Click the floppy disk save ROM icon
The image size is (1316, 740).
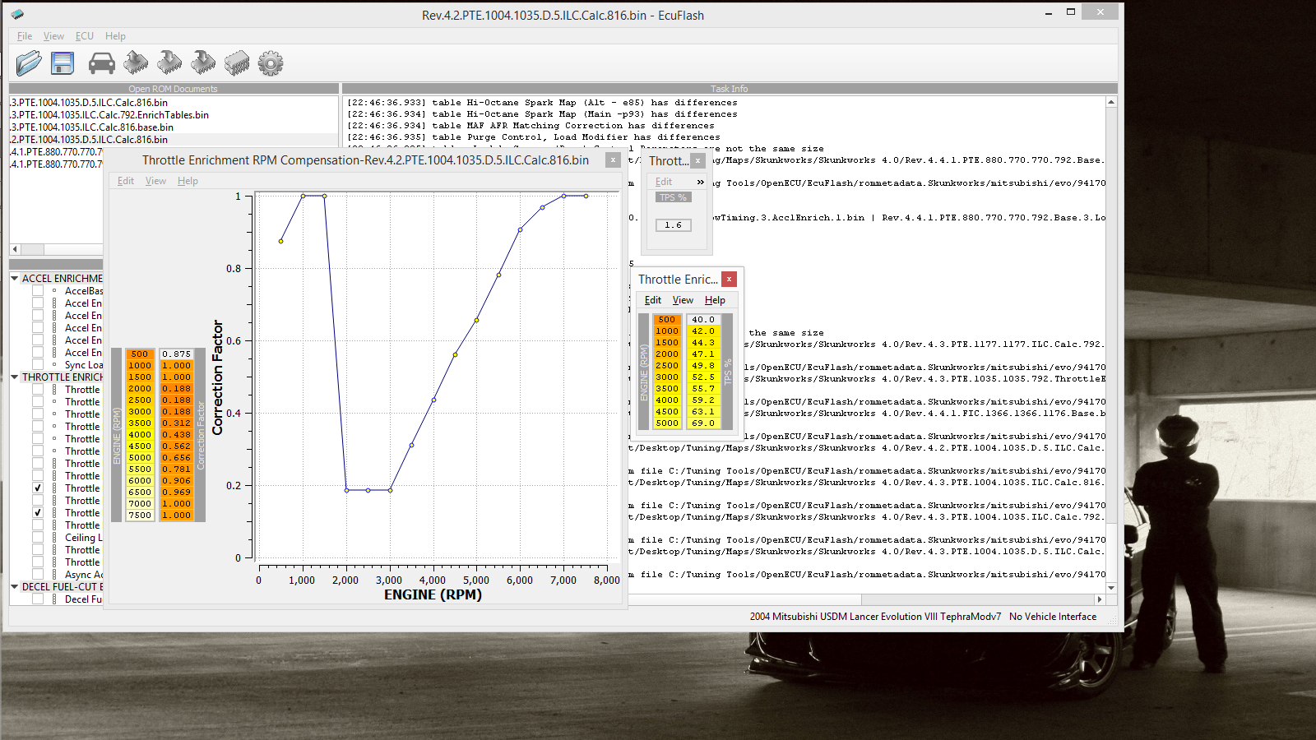(x=63, y=63)
